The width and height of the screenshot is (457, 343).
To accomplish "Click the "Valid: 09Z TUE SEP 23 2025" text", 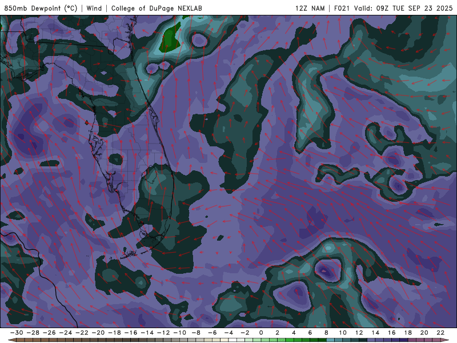I will click(x=403, y=8).
